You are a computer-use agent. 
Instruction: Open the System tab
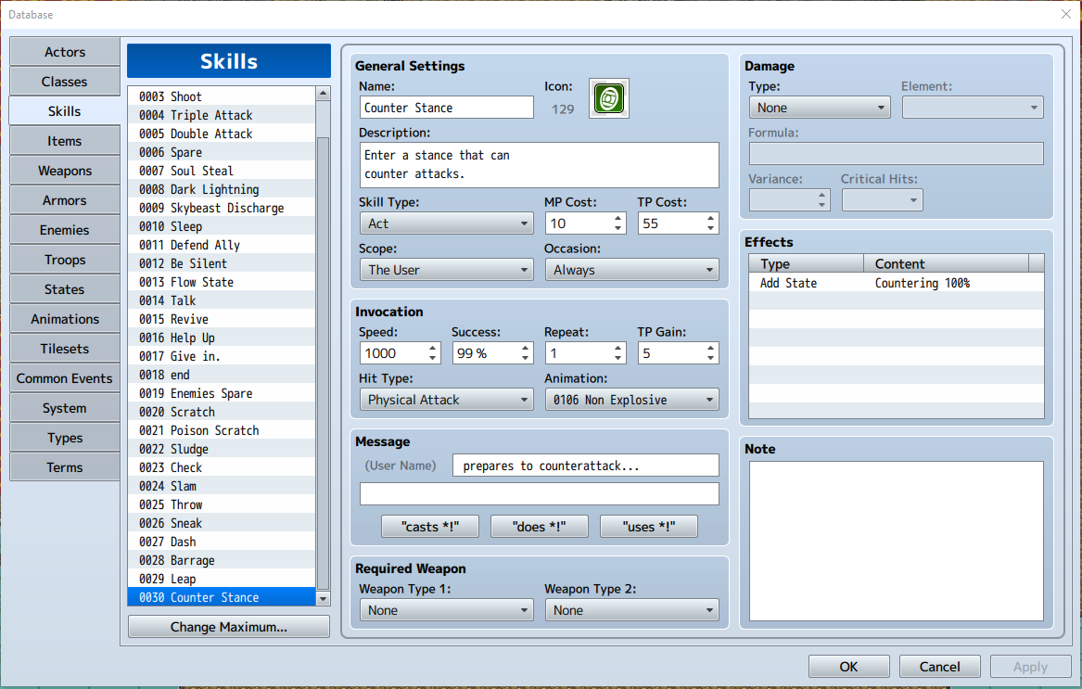click(x=65, y=408)
